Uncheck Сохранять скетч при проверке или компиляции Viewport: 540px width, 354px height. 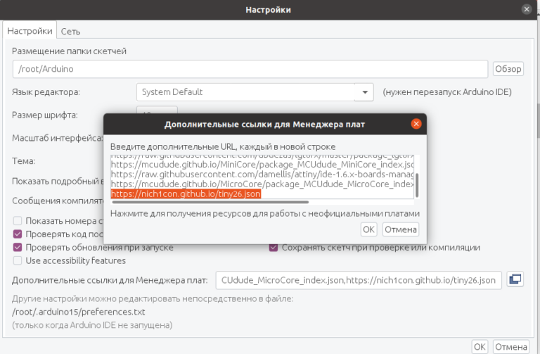tap(274, 248)
